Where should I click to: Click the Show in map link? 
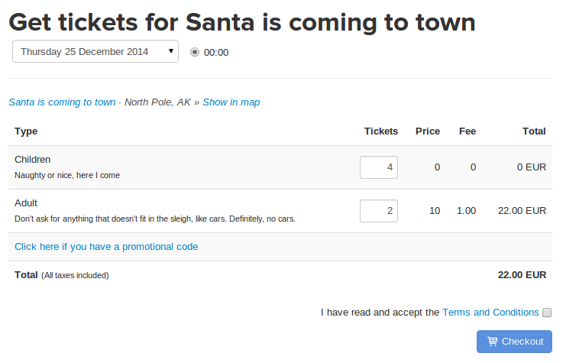(231, 102)
